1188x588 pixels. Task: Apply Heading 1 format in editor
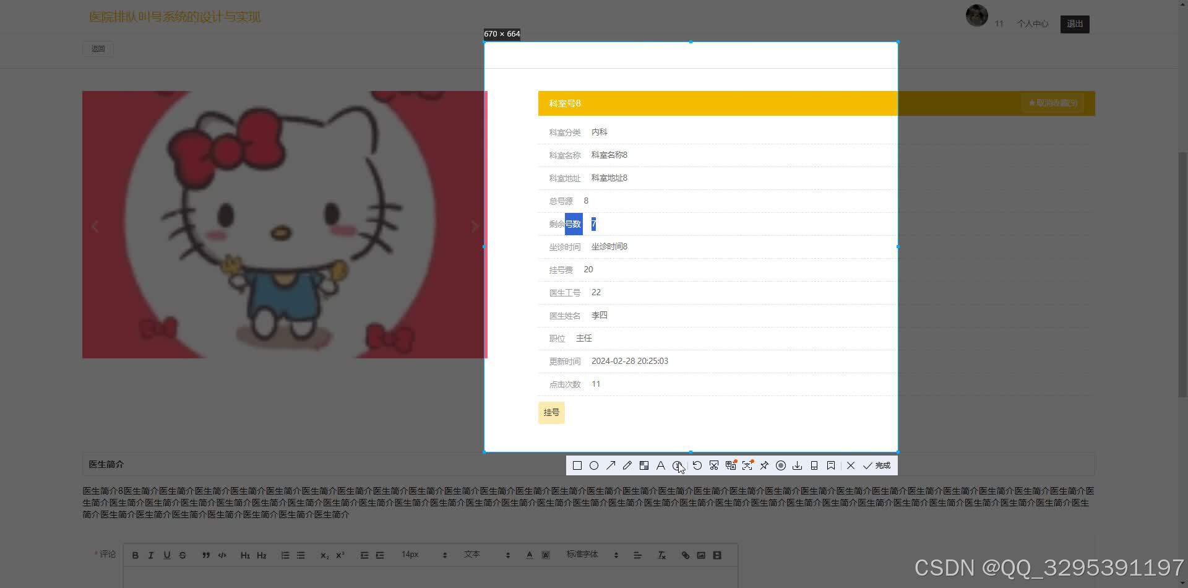[x=245, y=555]
